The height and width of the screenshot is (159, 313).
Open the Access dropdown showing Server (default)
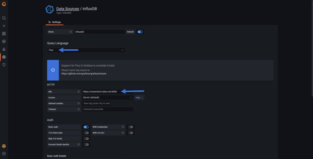[x=108, y=97]
